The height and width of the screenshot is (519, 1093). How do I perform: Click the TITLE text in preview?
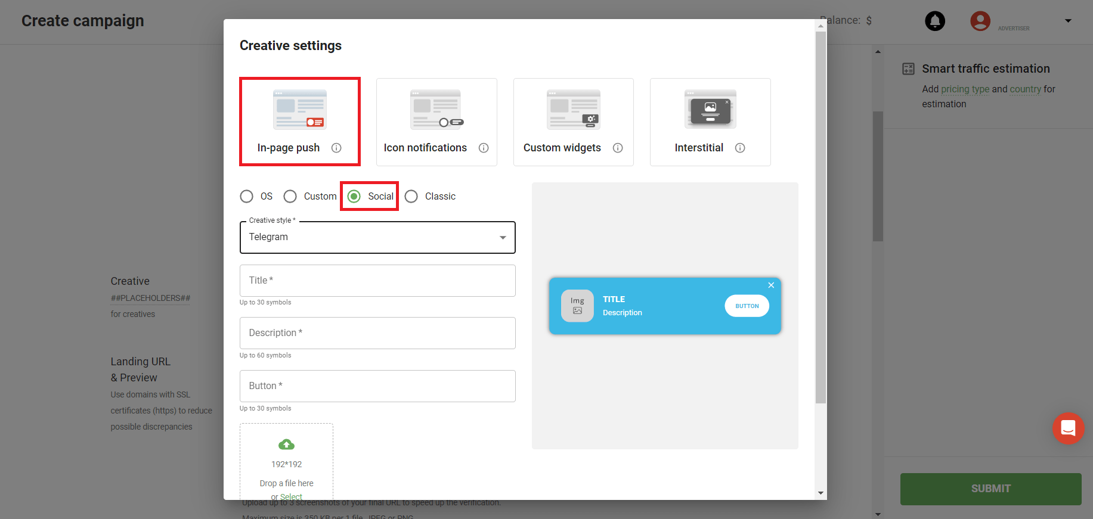[x=614, y=299]
